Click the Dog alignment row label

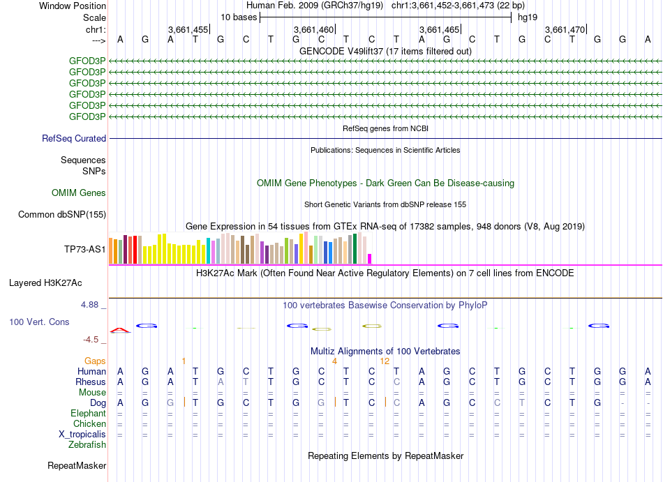(98, 403)
